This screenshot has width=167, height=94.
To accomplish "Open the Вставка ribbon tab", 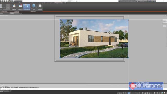I will pos(9,3).
